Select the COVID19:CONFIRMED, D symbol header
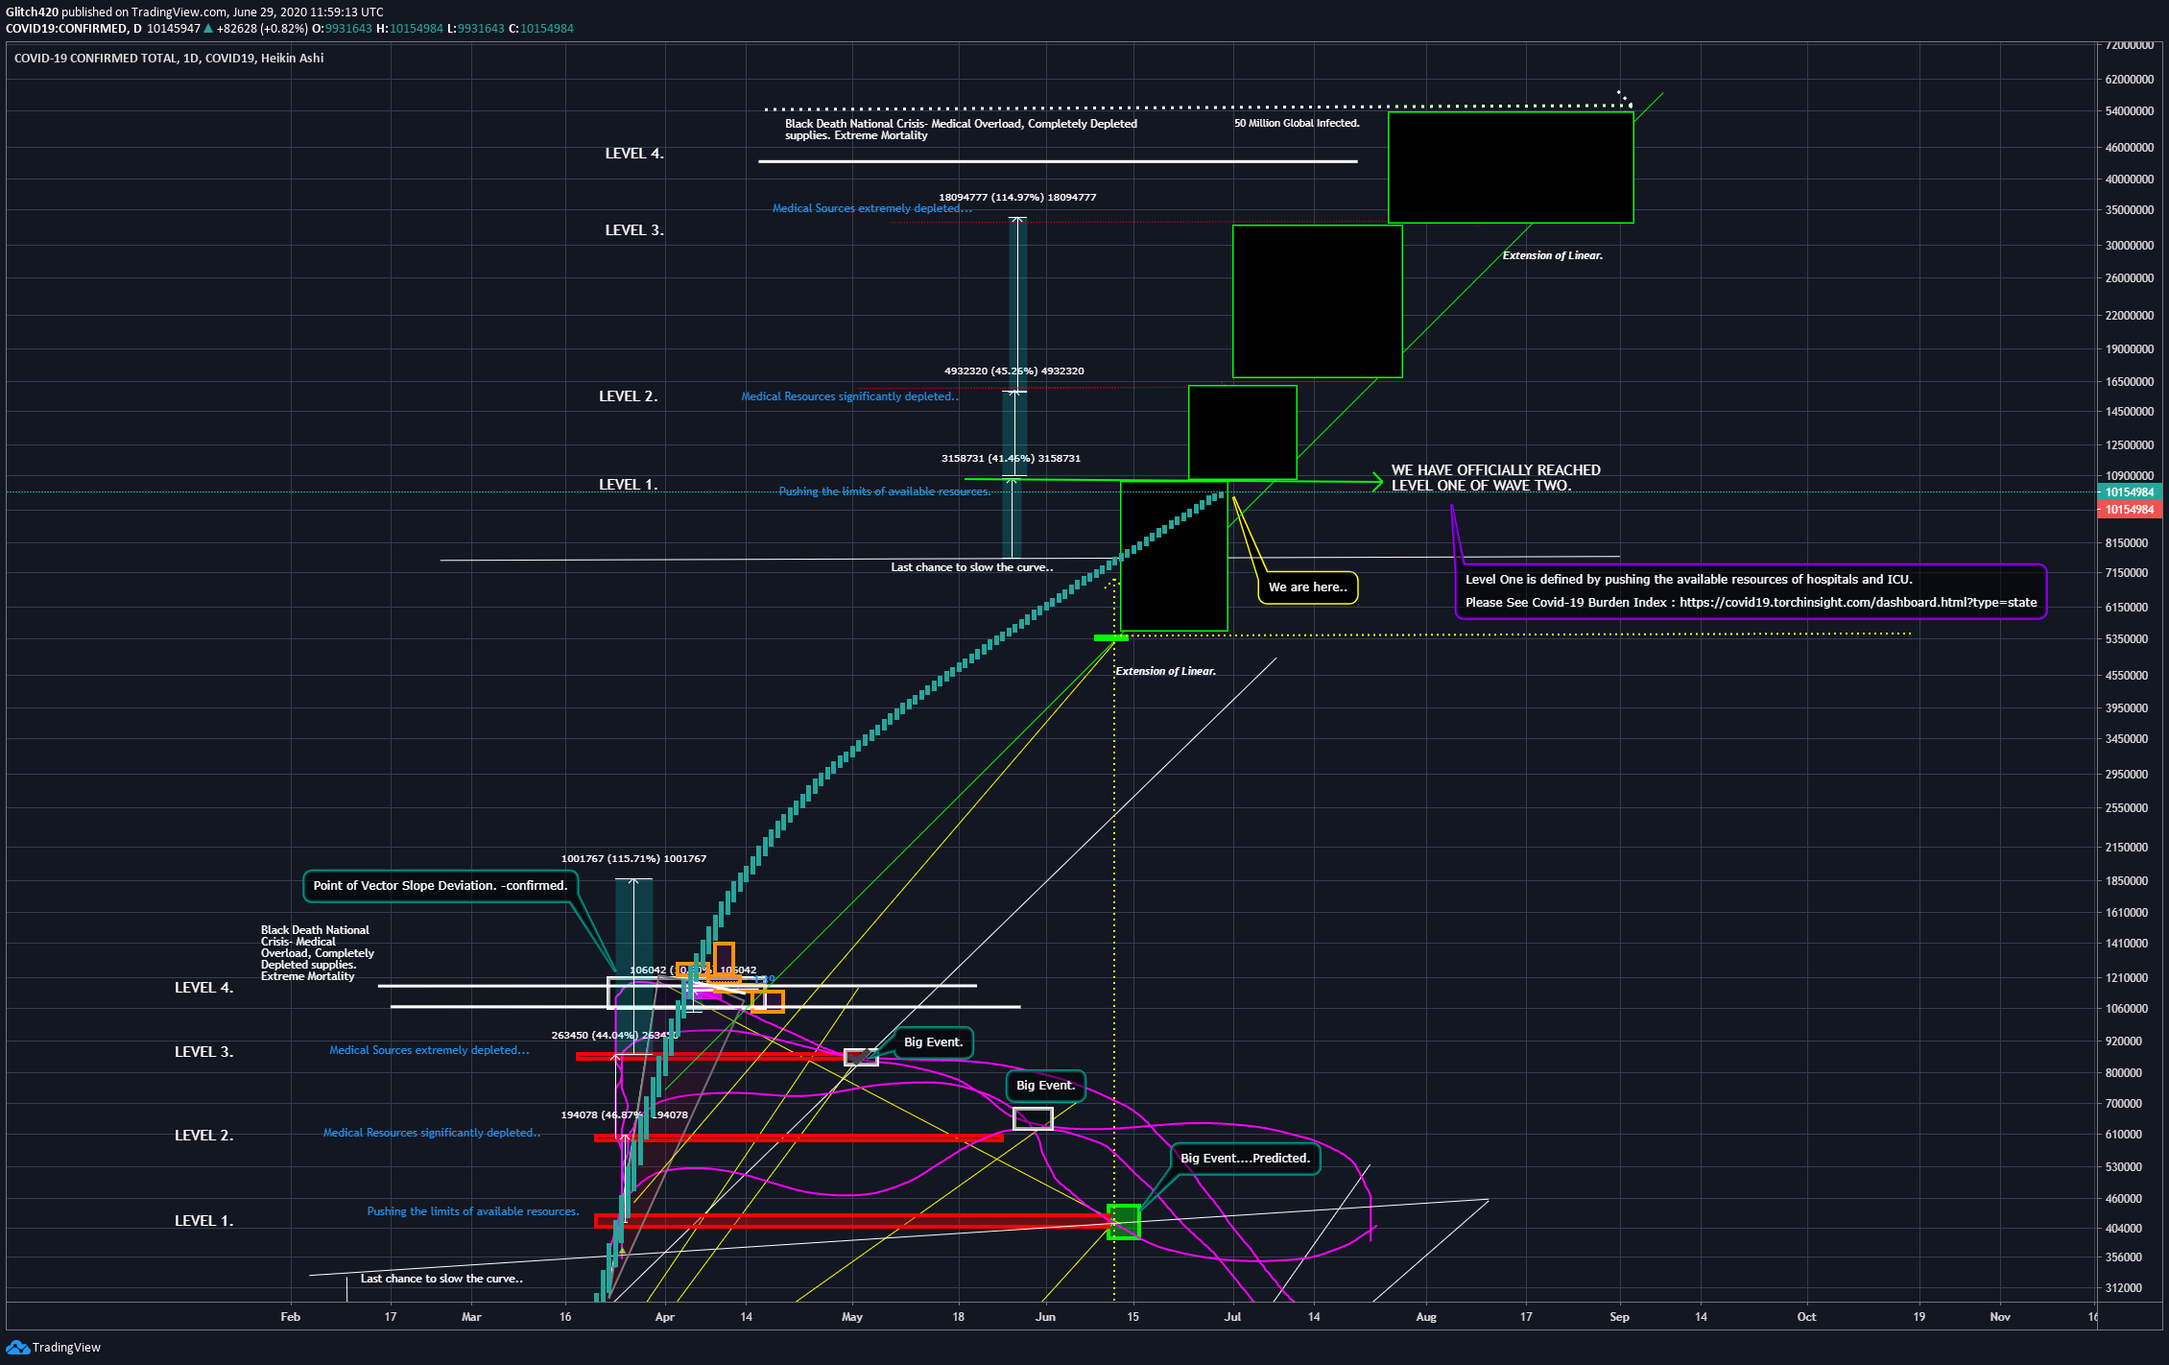This screenshot has height=1365, width=2169. 74,29
